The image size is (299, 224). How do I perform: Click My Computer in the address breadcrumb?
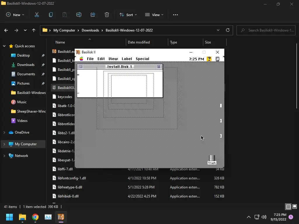point(64,30)
